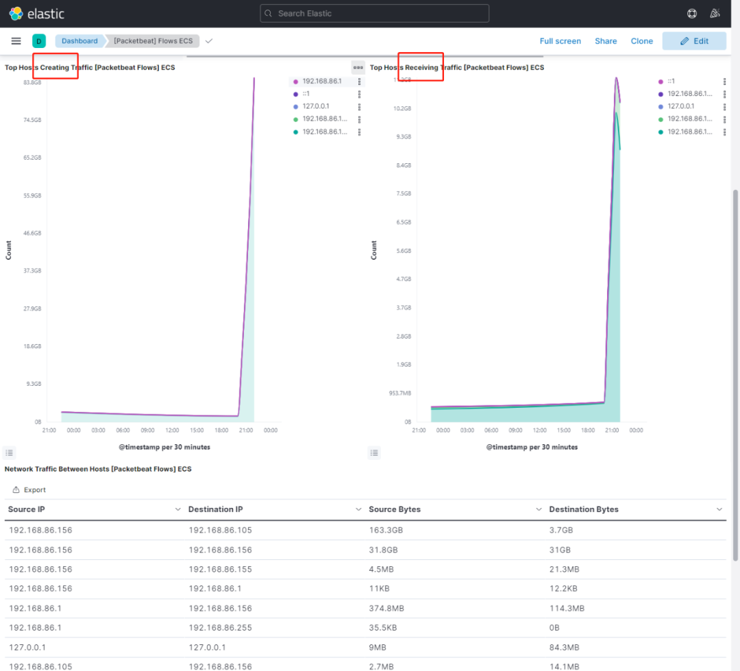Click pink color dot for 192.168.86.1, Creating chart
Viewport: 740px width, 671px height.
point(296,82)
